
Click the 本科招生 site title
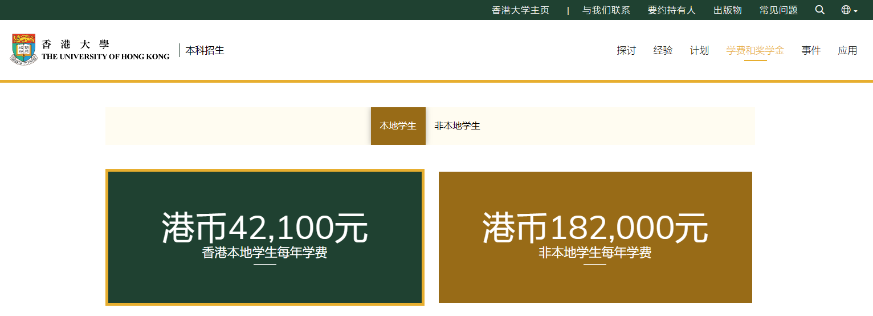[x=205, y=50]
